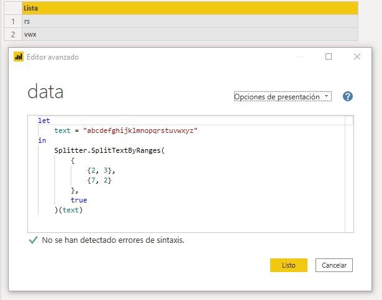Close the Editor avanzado dialog
This screenshot has width=382, height=300.
pos(357,57)
